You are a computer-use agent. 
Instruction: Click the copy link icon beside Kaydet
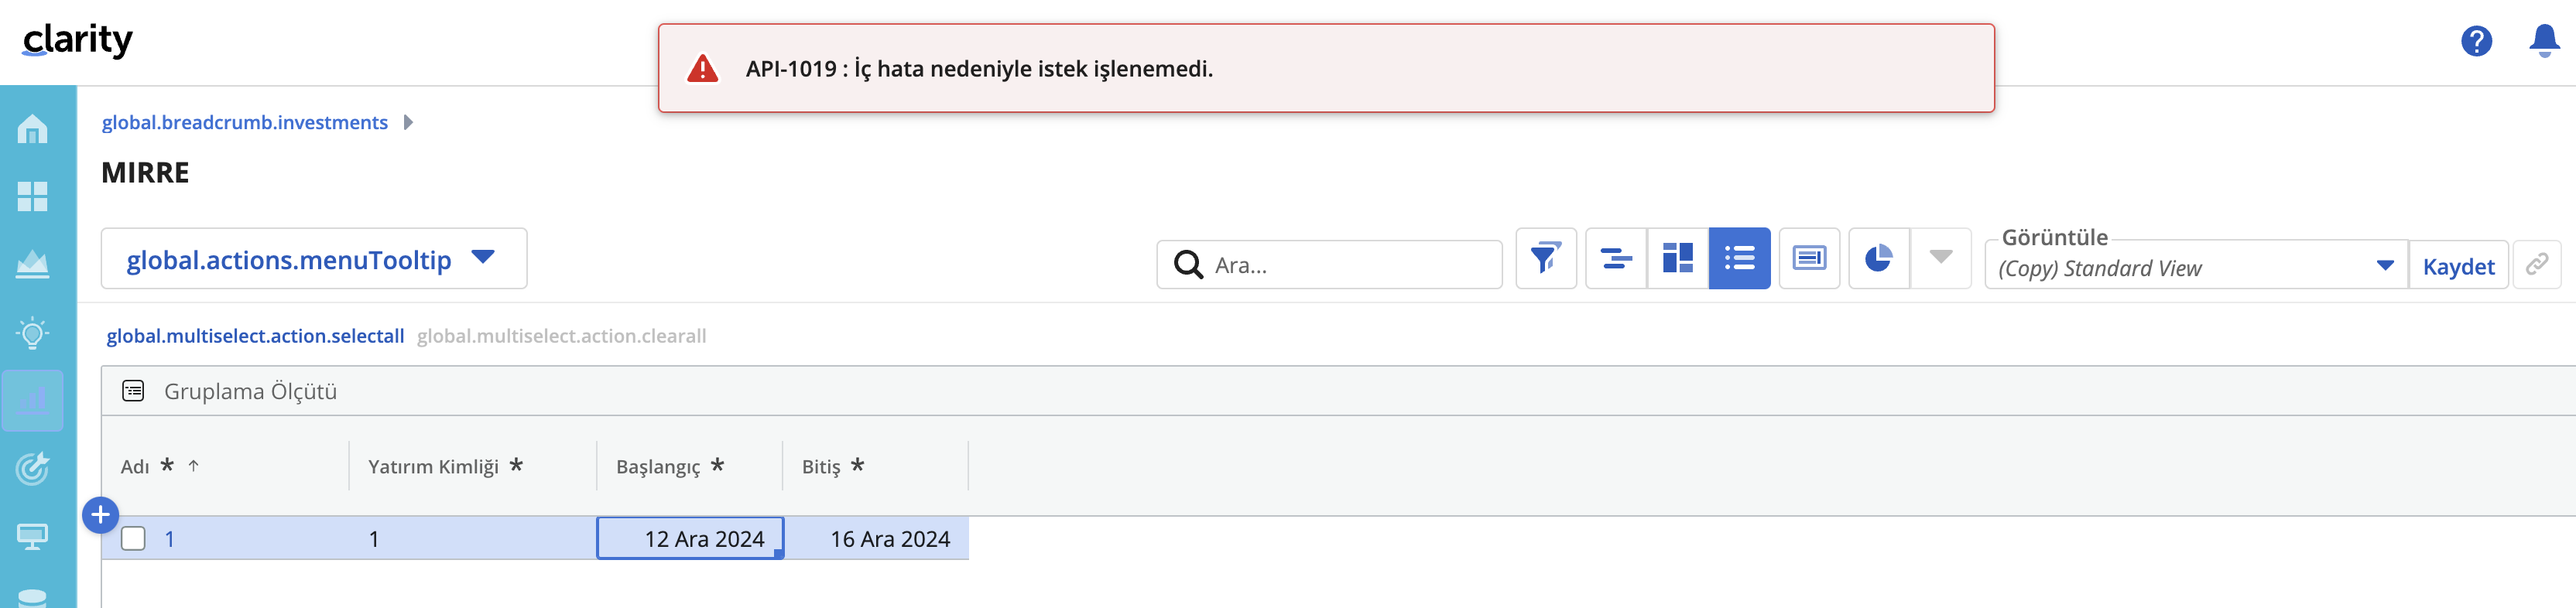coord(2537,264)
